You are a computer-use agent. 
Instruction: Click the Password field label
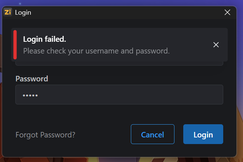(x=32, y=78)
